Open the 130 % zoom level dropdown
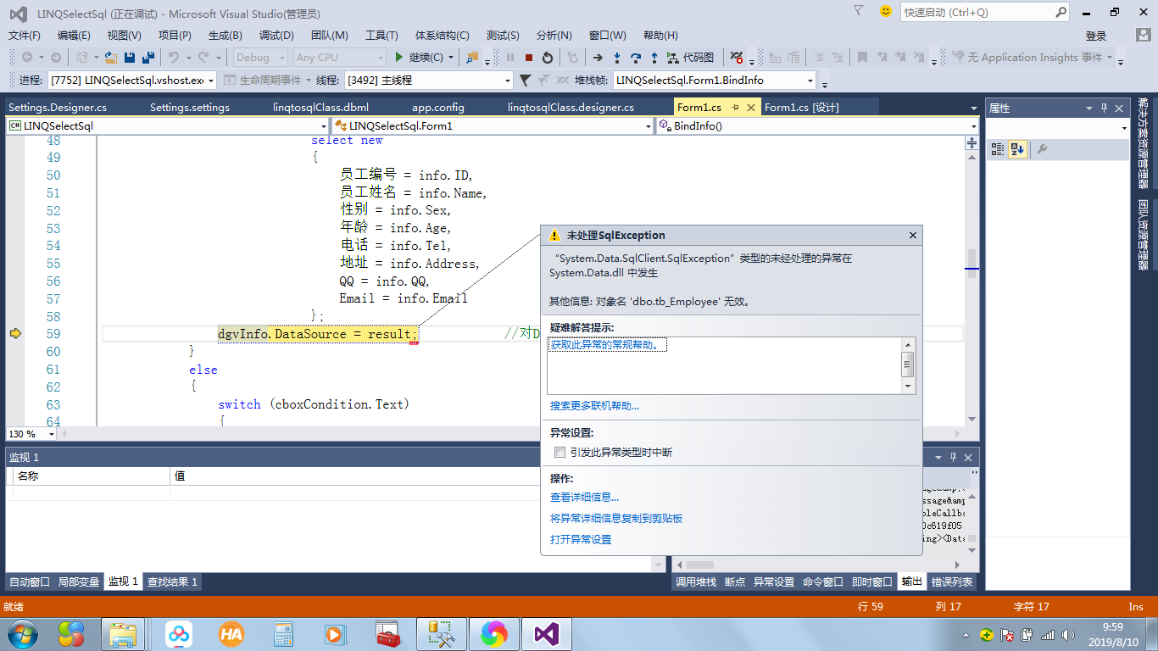Viewport: 1158px width, 651px height. (x=31, y=433)
